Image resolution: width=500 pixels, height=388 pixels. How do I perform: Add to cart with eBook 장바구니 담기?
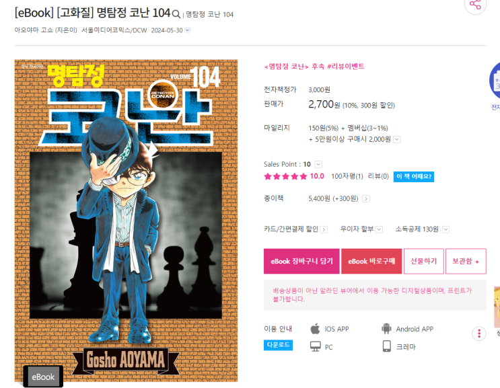click(x=301, y=261)
